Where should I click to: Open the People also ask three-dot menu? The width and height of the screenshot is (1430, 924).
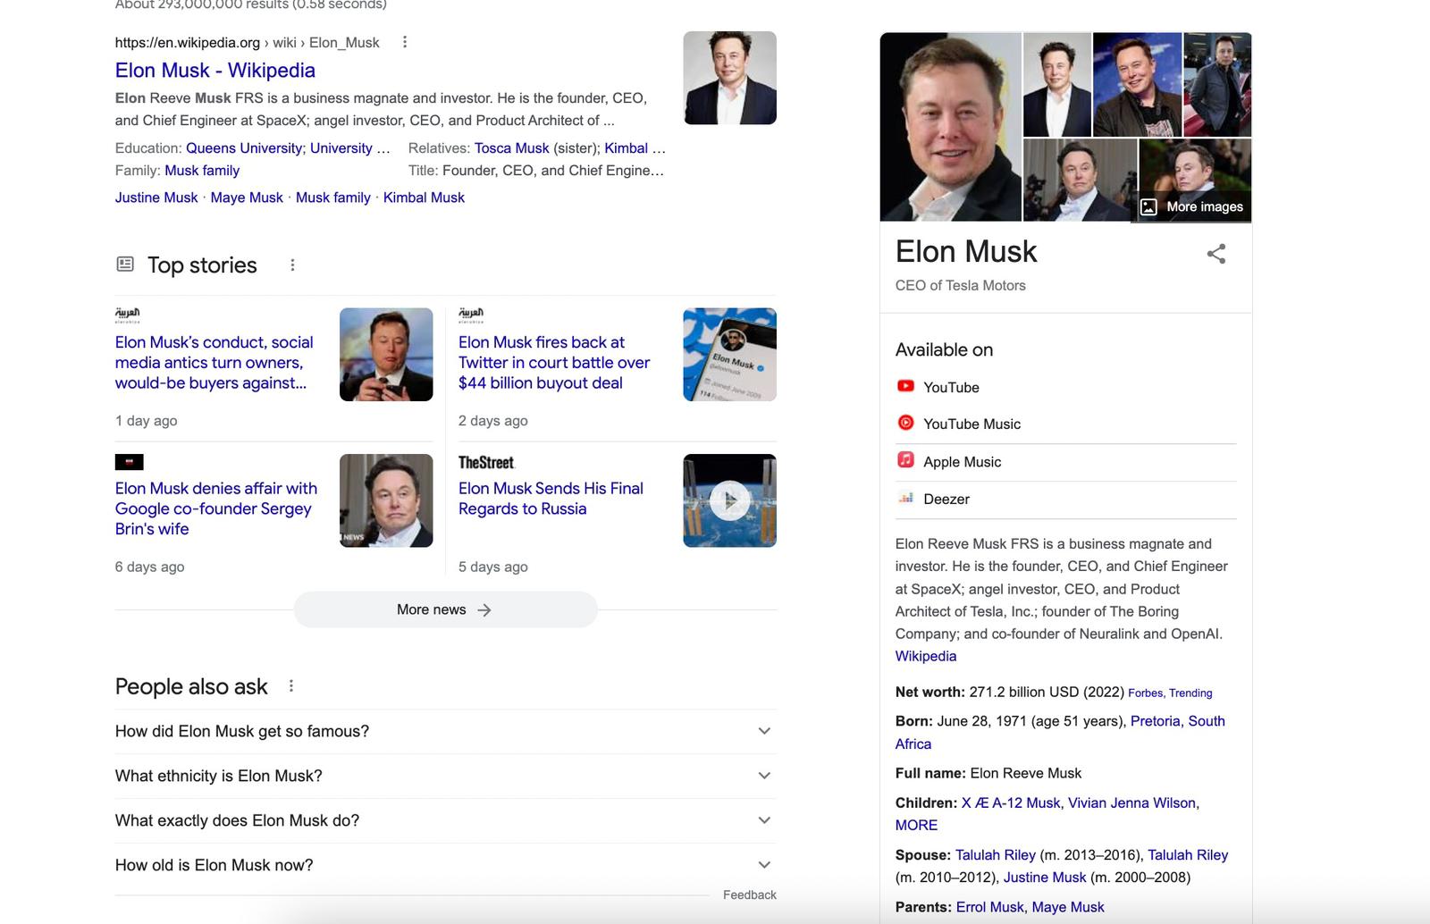(x=291, y=686)
